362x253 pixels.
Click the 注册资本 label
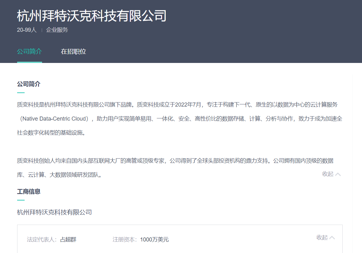pyautogui.click(x=125, y=240)
